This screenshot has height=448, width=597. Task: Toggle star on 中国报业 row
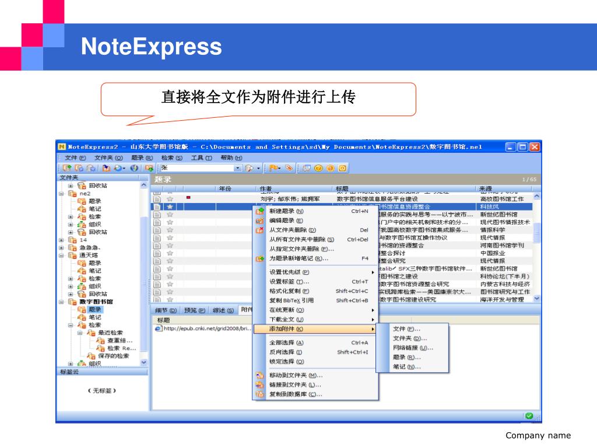(170, 253)
